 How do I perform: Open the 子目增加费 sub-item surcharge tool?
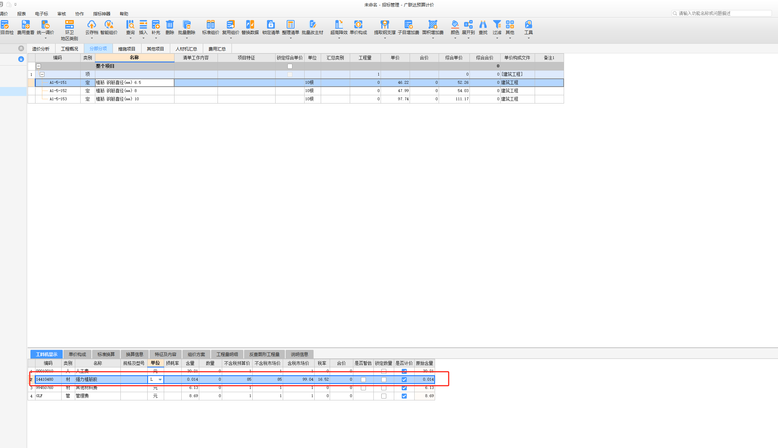[x=409, y=27]
